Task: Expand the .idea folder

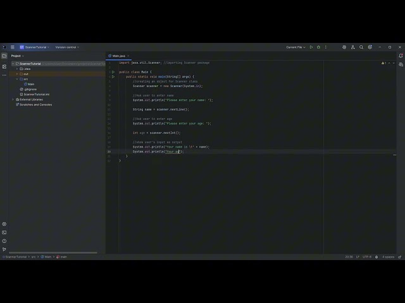Action: (17, 69)
